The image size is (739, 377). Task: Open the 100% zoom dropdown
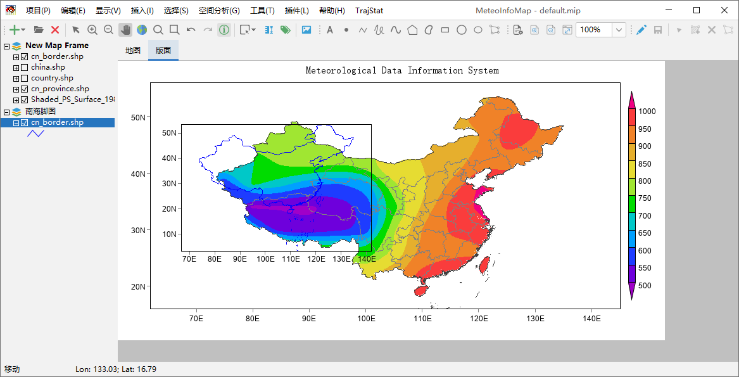point(619,30)
